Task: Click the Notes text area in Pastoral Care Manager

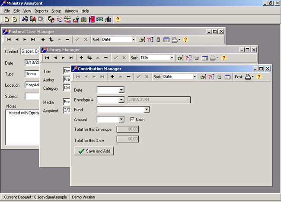Action: click(22, 127)
